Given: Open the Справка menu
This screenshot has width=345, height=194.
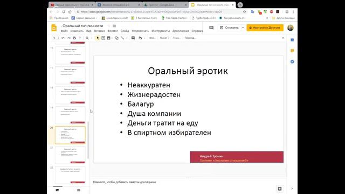Looking at the screenshot, I should pyautogui.click(x=197, y=31).
